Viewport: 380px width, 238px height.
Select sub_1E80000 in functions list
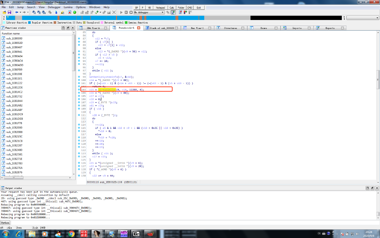14,38
